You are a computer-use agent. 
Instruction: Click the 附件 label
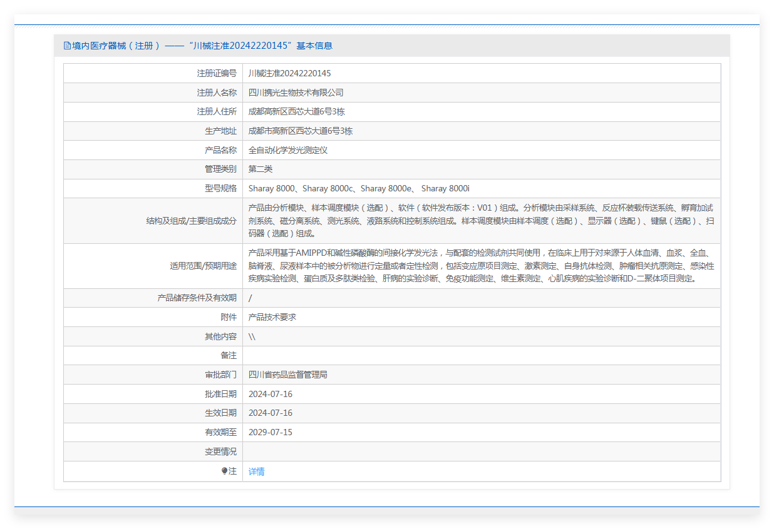(229, 317)
